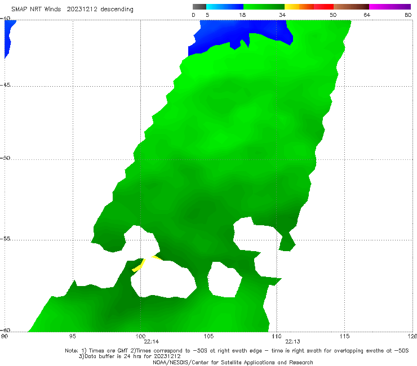417x366 pixels.
Task: Click the swath time label "22:13"
Action: pos(293,342)
